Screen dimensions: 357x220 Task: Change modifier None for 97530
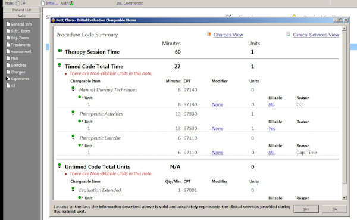[217, 129]
